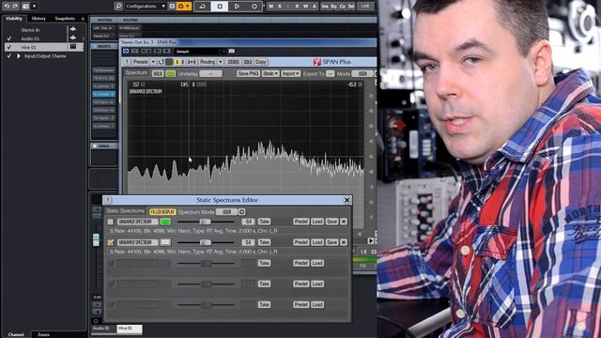Click the Eq button in the top toolbar
The height and width of the screenshot is (338, 601).
click(334, 7)
